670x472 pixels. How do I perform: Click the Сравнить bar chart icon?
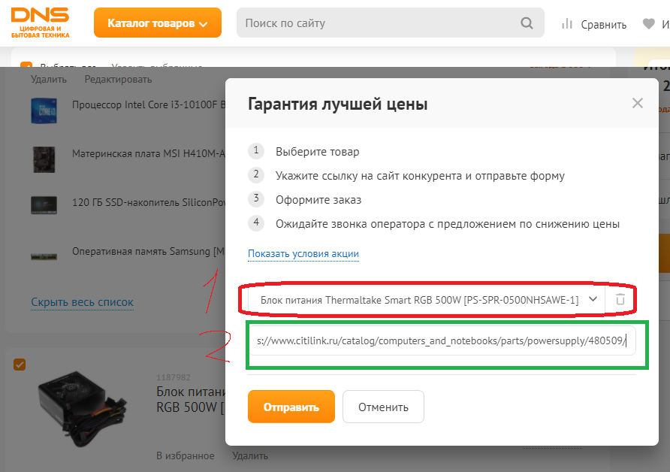pyautogui.click(x=567, y=23)
